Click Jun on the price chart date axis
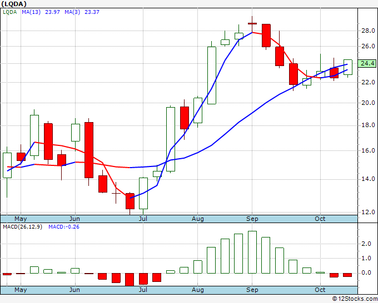This screenshot has height=303, width=378. (x=74, y=219)
